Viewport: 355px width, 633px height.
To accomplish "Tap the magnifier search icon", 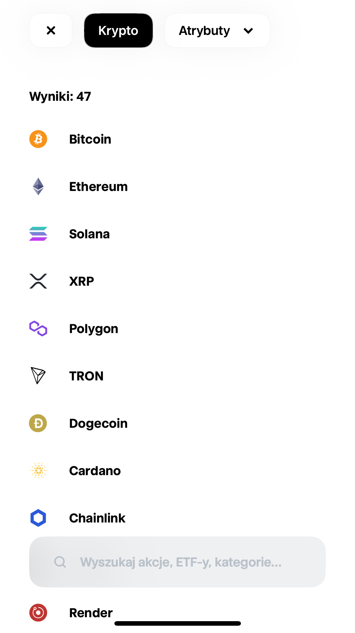I will [60, 562].
